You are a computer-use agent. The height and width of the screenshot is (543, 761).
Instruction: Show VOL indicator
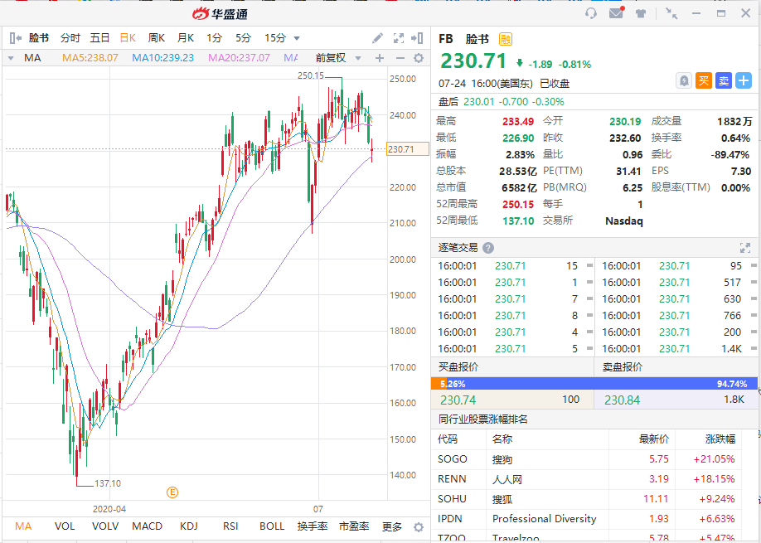65,526
